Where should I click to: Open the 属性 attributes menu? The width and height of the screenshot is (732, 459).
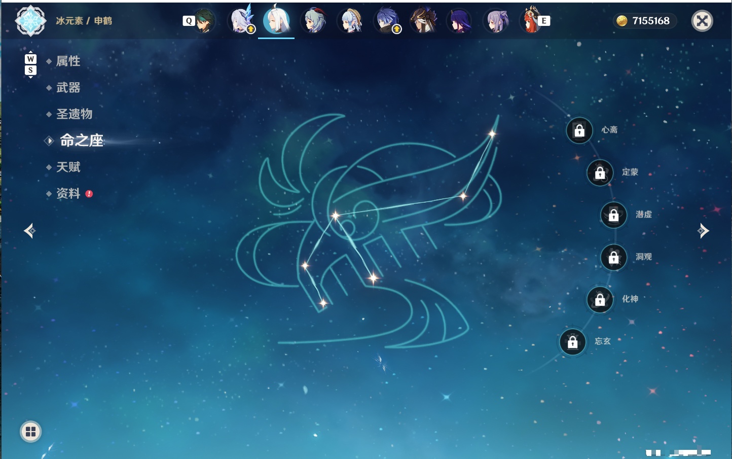(68, 61)
